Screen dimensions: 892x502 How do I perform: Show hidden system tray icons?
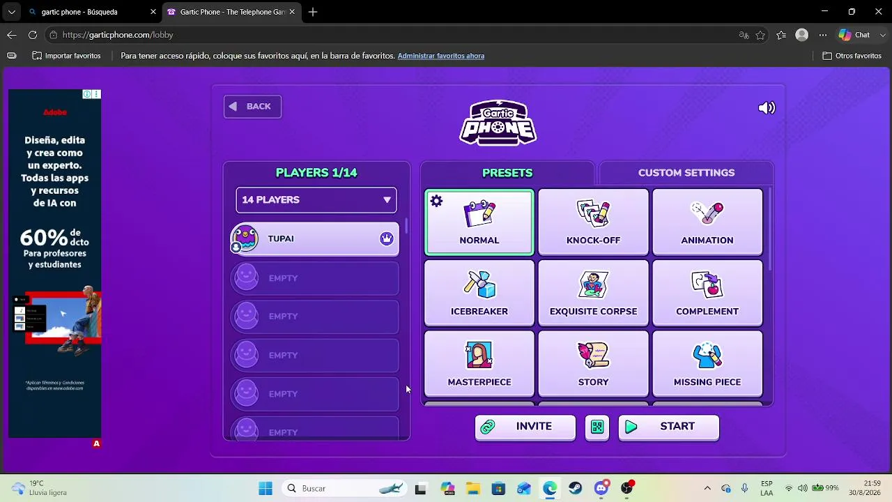pos(707,488)
